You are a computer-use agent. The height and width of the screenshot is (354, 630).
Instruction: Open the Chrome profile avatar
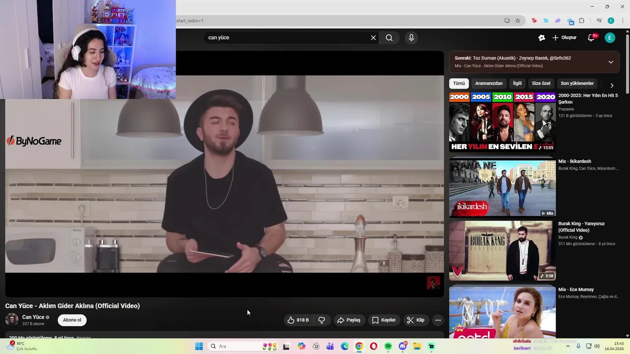611,21
